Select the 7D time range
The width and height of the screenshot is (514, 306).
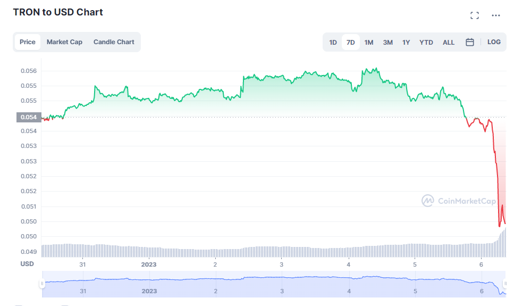pos(350,43)
